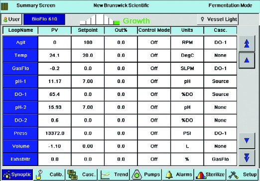The height and width of the screenshot is (181, 260).
Task: Select the Agit loop name
Action: click(x=20, y=43)
